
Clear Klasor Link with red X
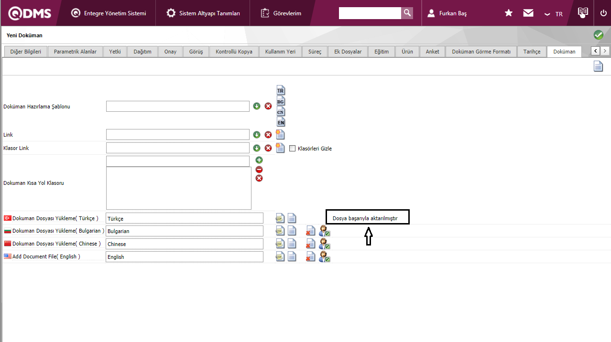click(x=268, y=148)
